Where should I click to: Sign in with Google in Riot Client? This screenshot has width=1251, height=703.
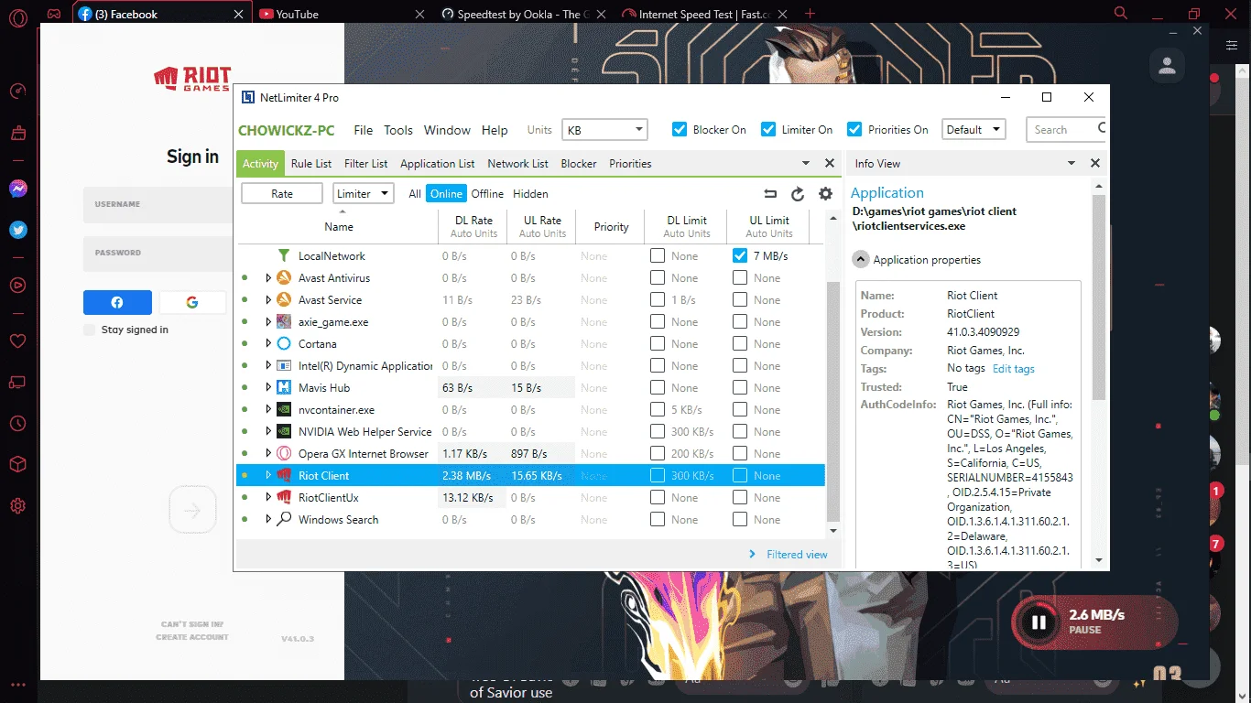pos(192,302)
